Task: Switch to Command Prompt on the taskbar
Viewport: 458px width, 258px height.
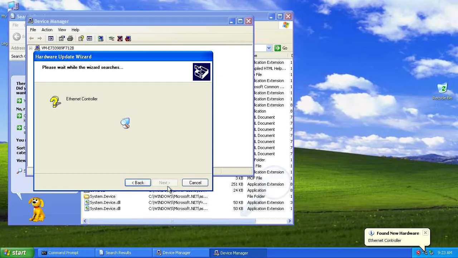Action: 66,253
